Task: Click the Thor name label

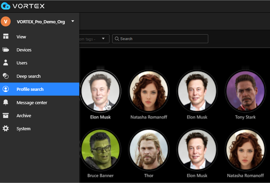Action: [149, 175]
